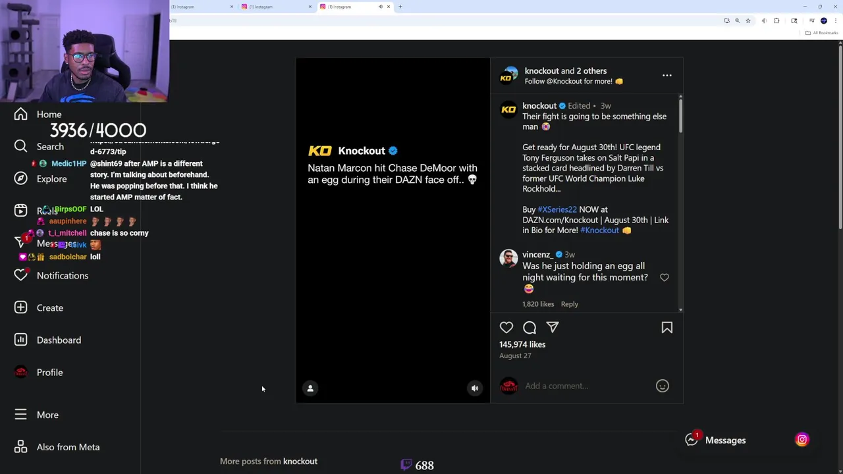Like vincenz_ comment with small heart

[x=664, y=278]
